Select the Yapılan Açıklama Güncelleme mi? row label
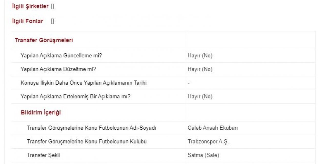Viewport: 328px width, 164px height. pos(61,56)
